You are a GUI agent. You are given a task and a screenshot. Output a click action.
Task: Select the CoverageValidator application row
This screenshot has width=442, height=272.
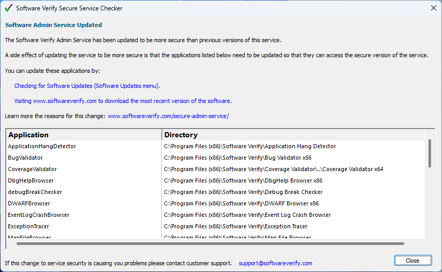[x=216, y=169]
